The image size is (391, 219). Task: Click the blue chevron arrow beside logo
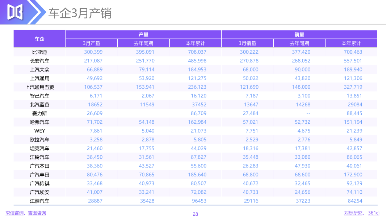point(37,12)
